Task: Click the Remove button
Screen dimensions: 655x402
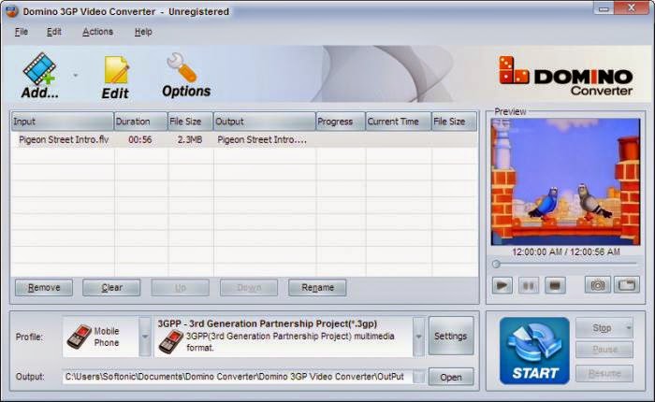Action: (44, 288)
